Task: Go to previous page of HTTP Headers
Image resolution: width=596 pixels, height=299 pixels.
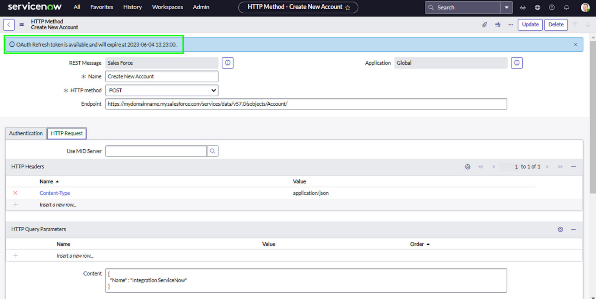Action: (494, 167)
